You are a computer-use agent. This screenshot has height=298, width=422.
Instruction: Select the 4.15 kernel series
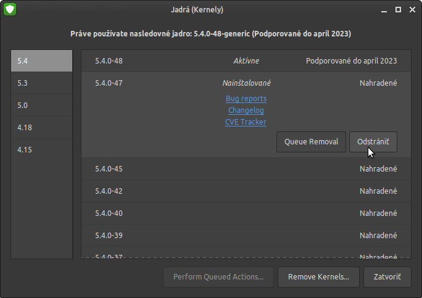point(42,150)
